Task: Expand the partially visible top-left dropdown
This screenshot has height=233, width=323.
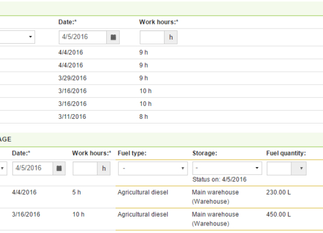Action: [x=18, y=37]
